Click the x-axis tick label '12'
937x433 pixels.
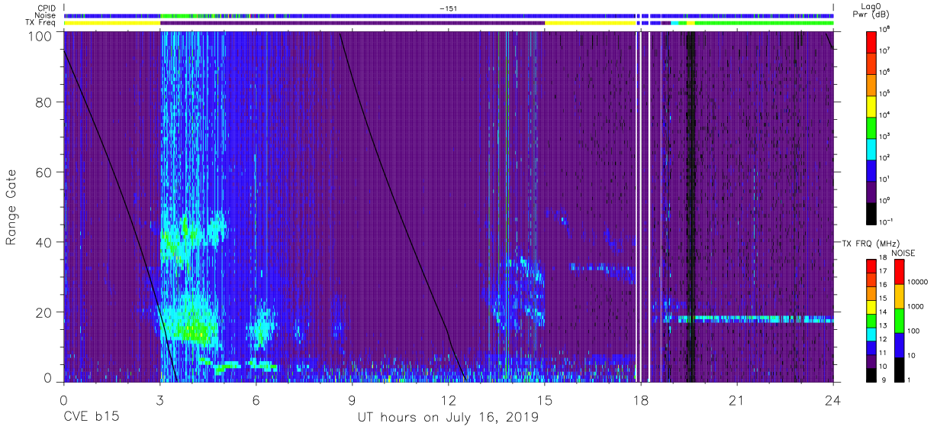click(448, 400)
